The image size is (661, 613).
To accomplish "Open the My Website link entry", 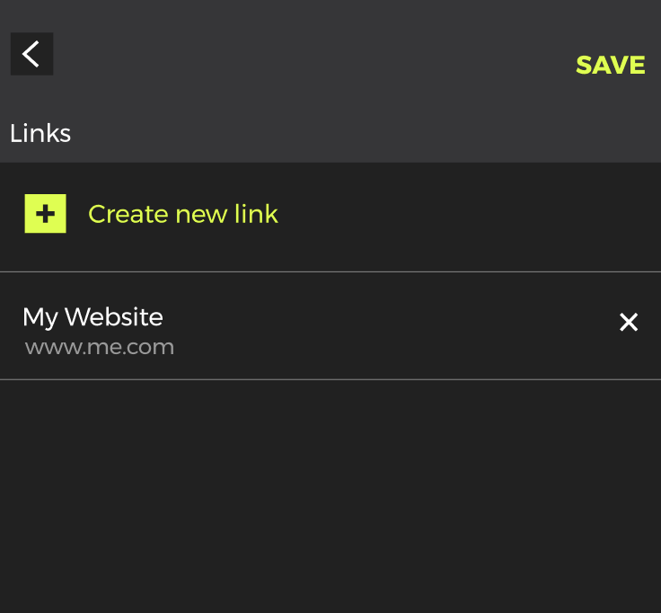I will click(x=330, y=325).
